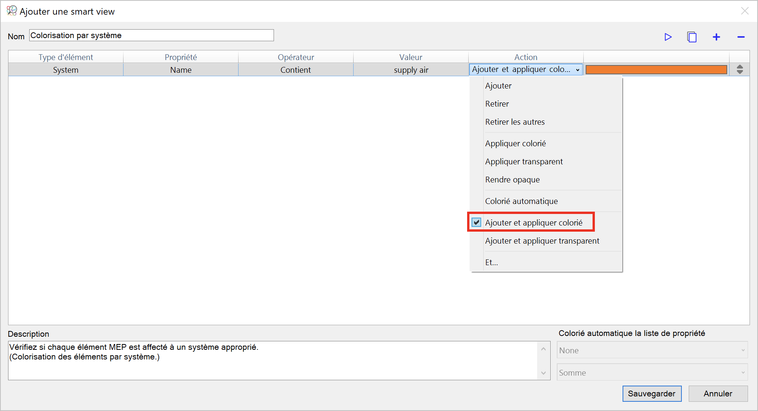
Task: Click the 'System' element type cell
Action: (x=66, y=70)
